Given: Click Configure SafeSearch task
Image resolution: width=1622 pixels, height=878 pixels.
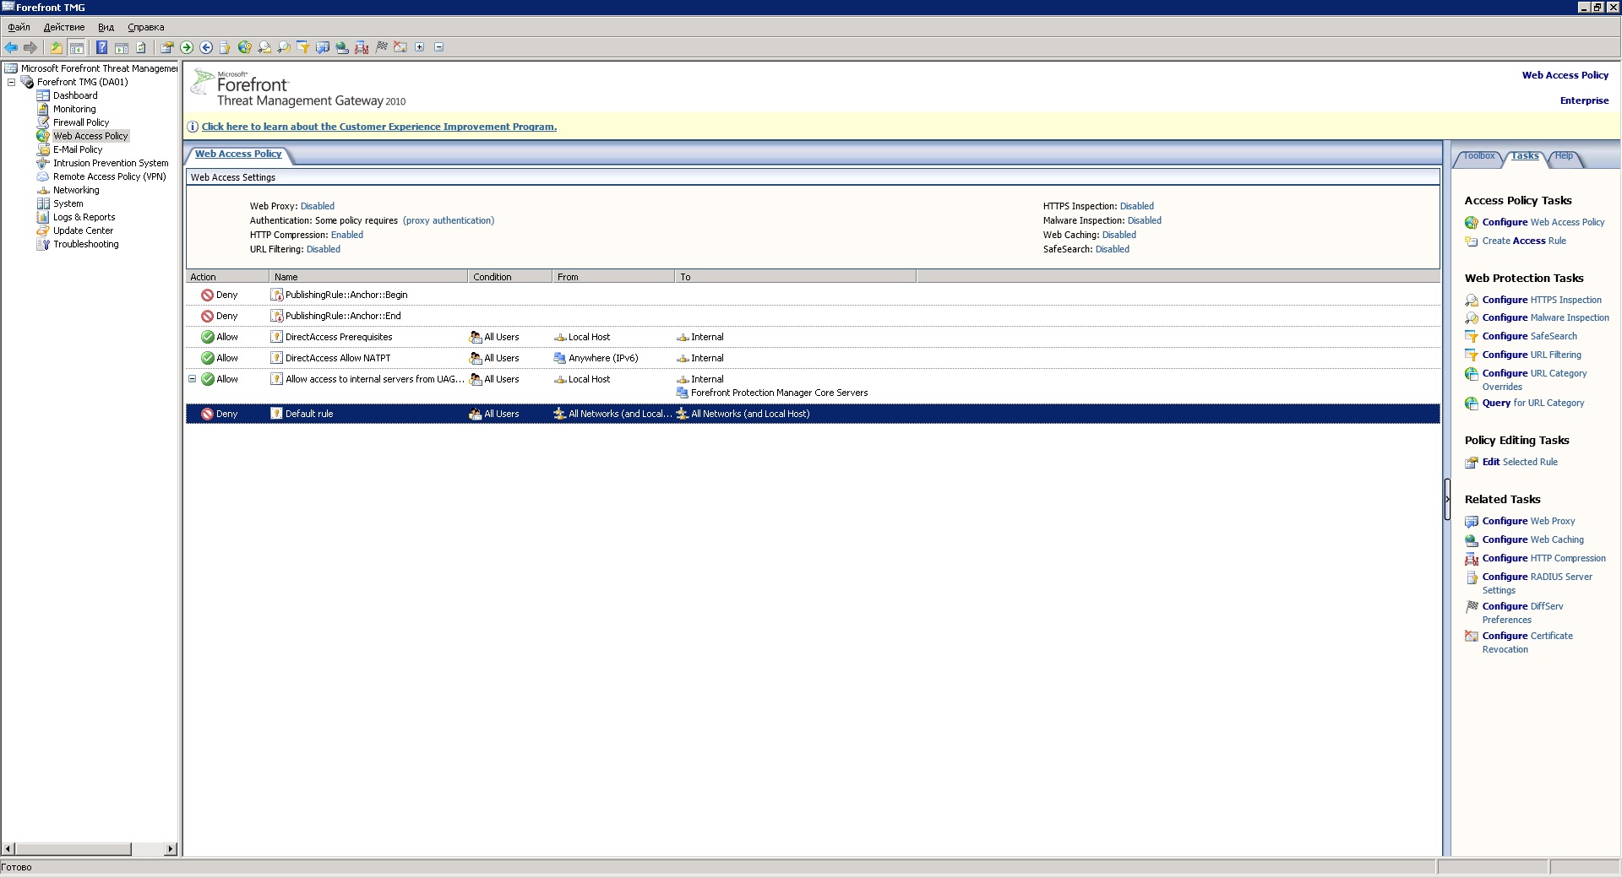Looking at the screenshot, I should pyautogui.click(x=1529, y=336).
